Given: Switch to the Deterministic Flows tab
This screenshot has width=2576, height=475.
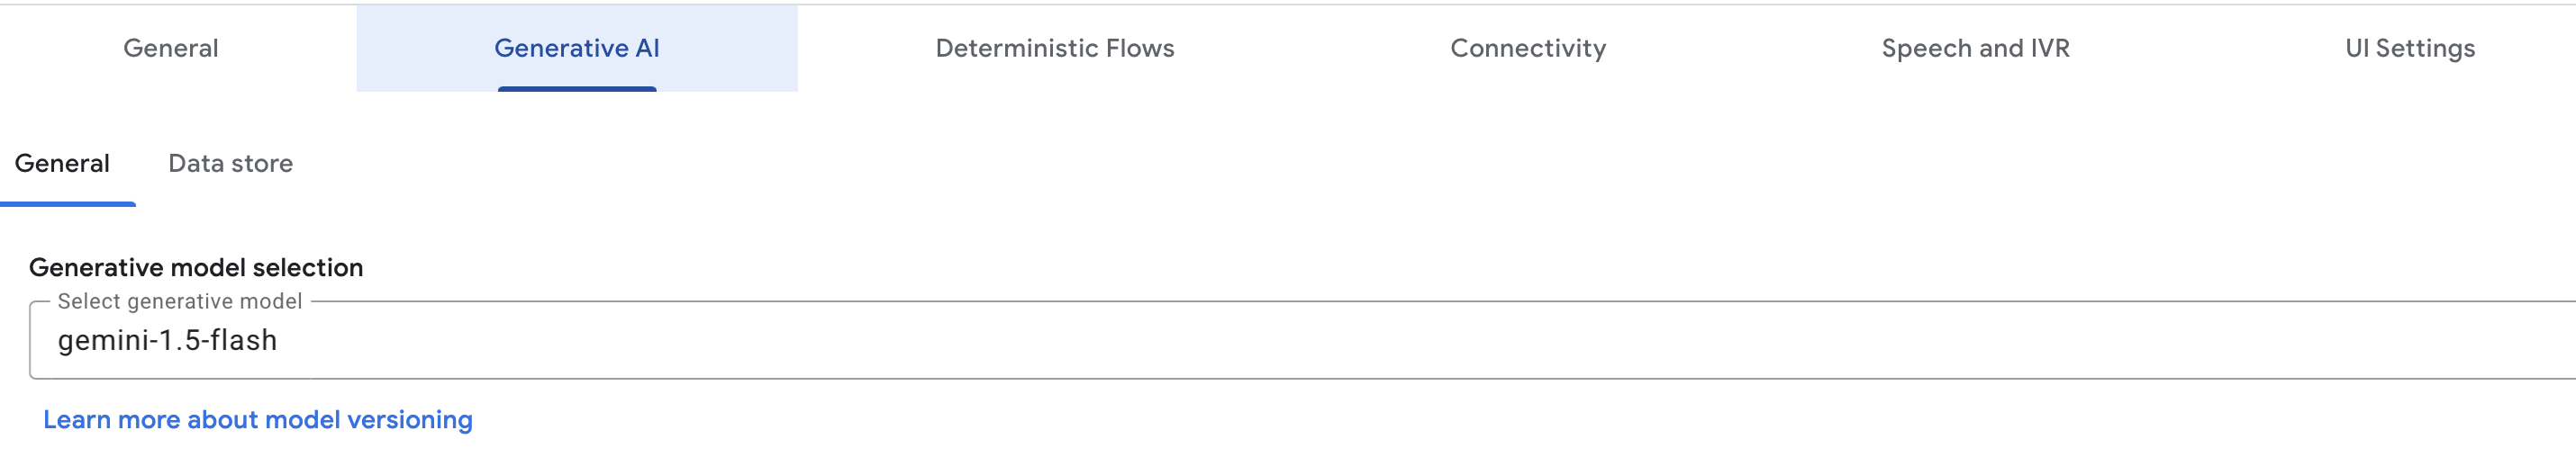Looking at the screenshot, I should point(1055,48).
